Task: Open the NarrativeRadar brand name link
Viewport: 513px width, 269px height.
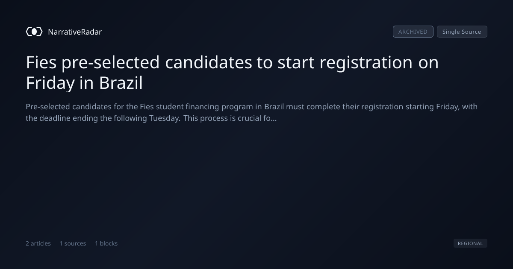Action: (75, 32)
